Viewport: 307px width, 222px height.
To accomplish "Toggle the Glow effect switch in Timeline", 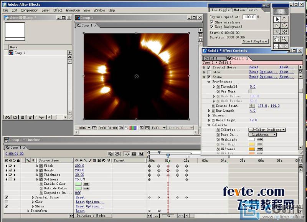I will [7, 202].
